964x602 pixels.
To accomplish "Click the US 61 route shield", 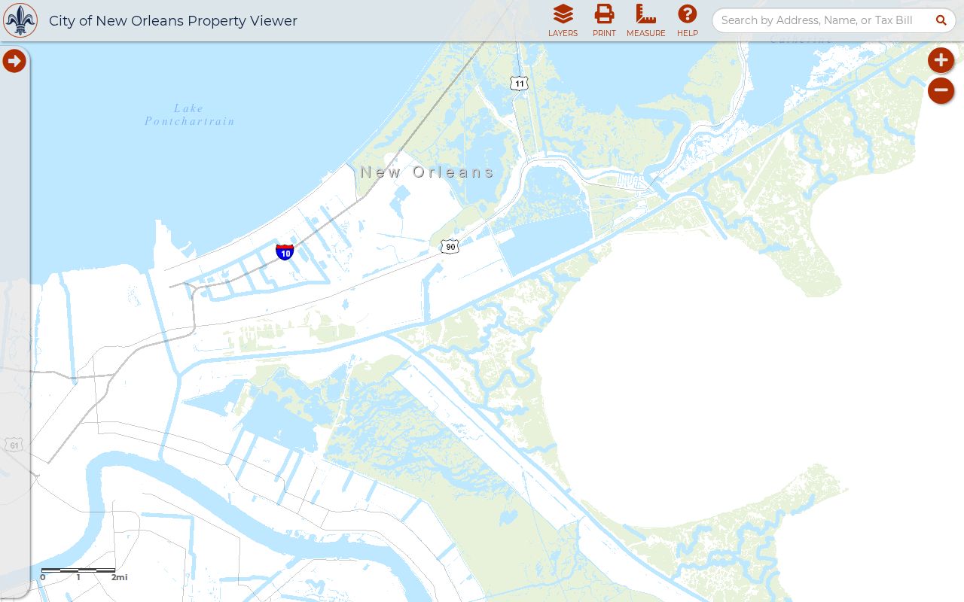I will 14,445.
